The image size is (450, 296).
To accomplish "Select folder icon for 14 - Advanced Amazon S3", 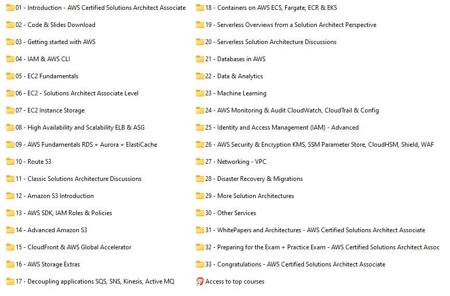I will pos(10,230).
